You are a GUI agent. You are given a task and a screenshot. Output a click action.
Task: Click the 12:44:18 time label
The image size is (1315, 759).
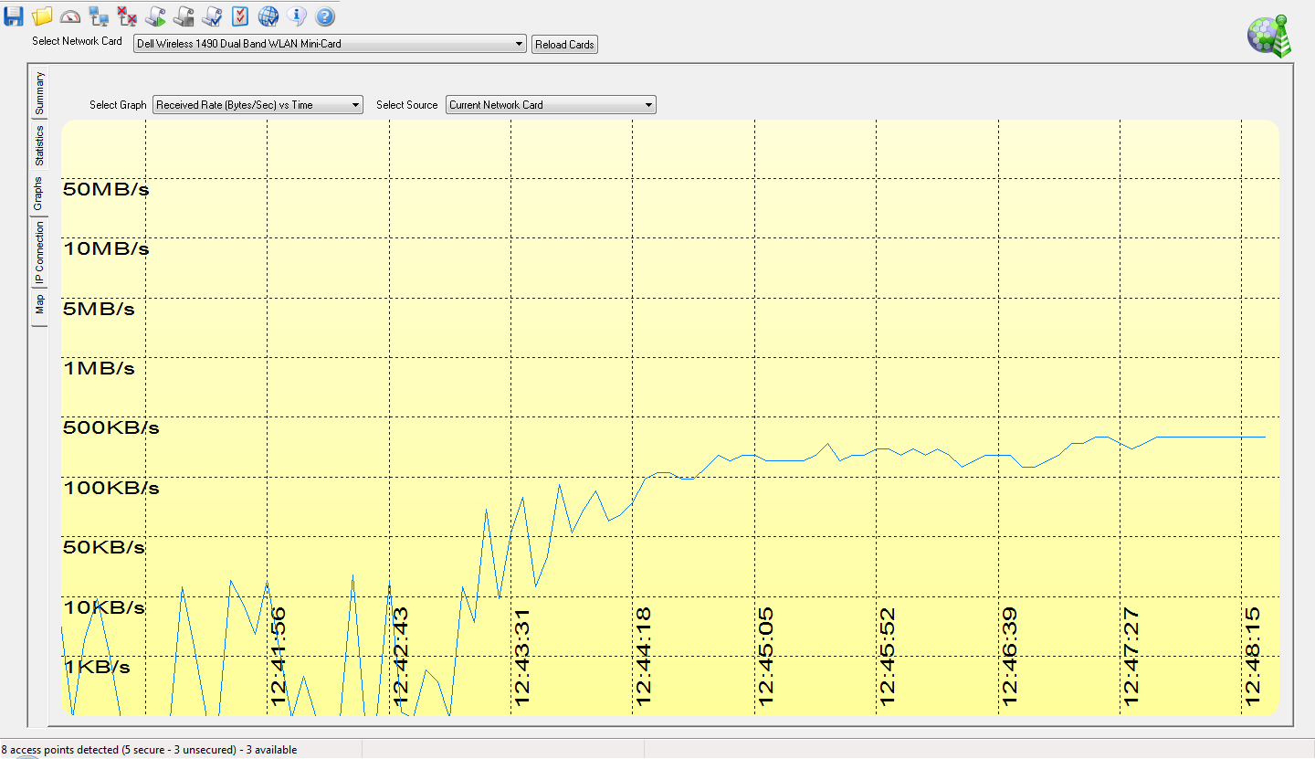[x=645, y=657]
